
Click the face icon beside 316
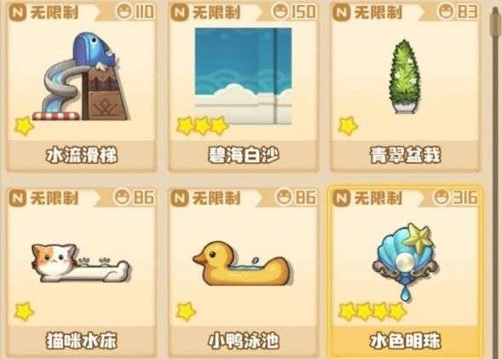click(x=441, y=197)
